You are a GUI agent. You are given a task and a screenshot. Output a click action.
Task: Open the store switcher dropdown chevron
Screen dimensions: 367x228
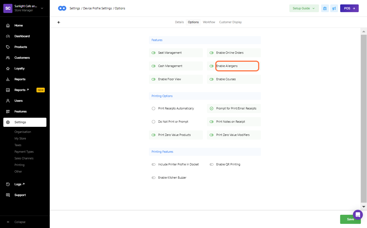42,8
